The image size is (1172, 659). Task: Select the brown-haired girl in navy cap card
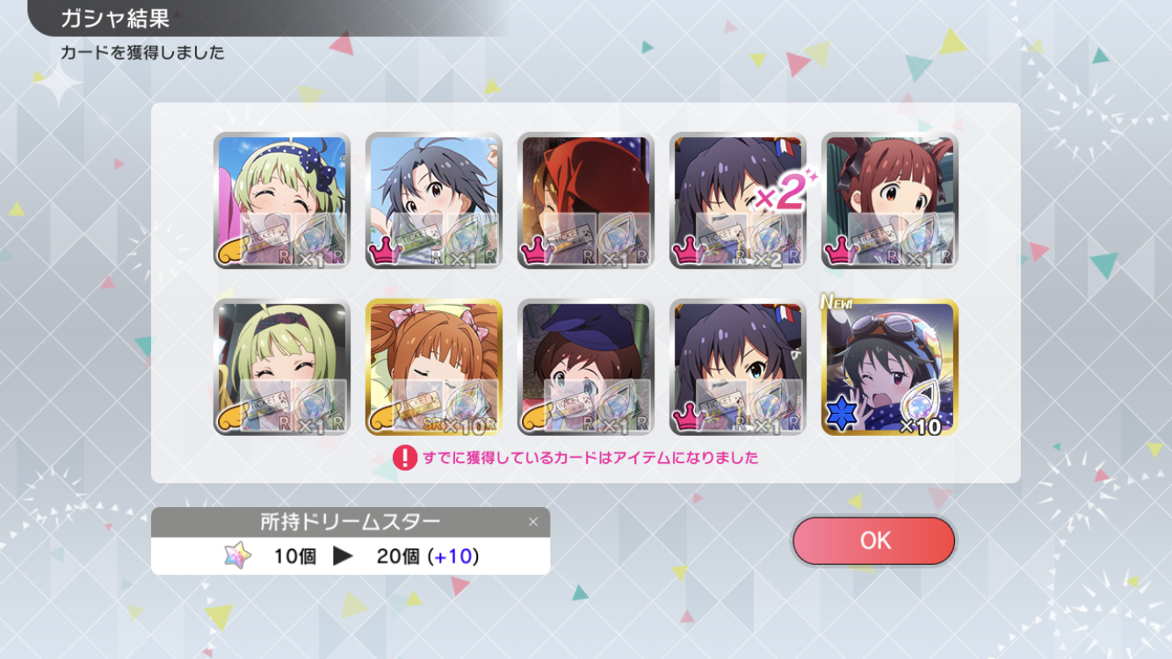(586, 367)
